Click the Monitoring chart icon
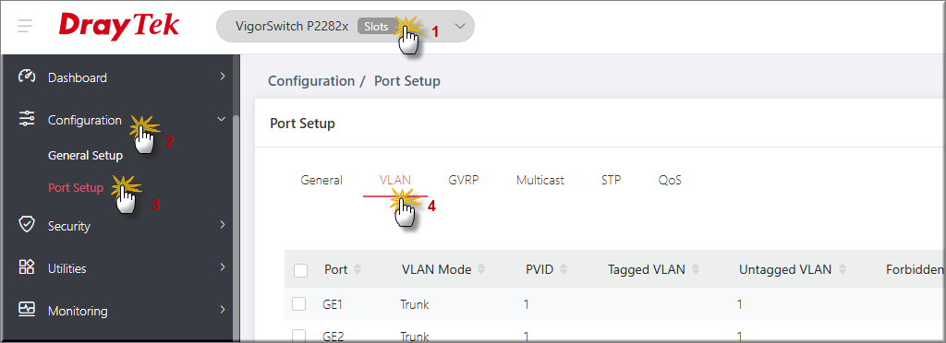Image resolution: width=946 pixels, height=343 pixels. click(27, 309)
